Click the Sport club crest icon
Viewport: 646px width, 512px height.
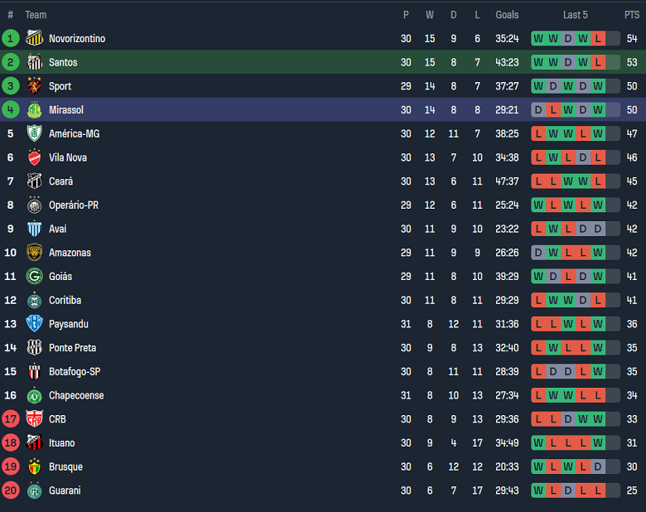click(34, 86)
